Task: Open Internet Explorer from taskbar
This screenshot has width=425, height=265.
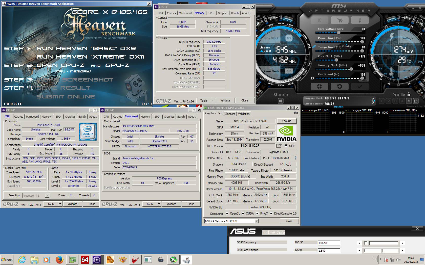Action: click(x=22, y=259)
